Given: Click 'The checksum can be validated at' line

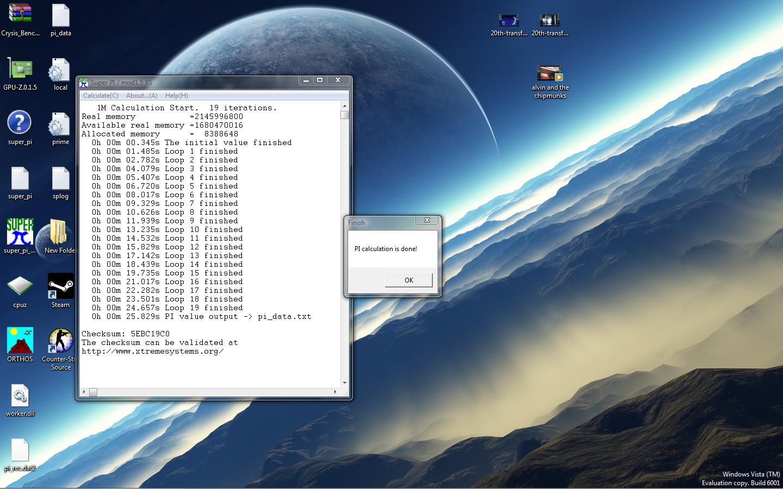Looking at the screenshot, I should tap(160, 343).
